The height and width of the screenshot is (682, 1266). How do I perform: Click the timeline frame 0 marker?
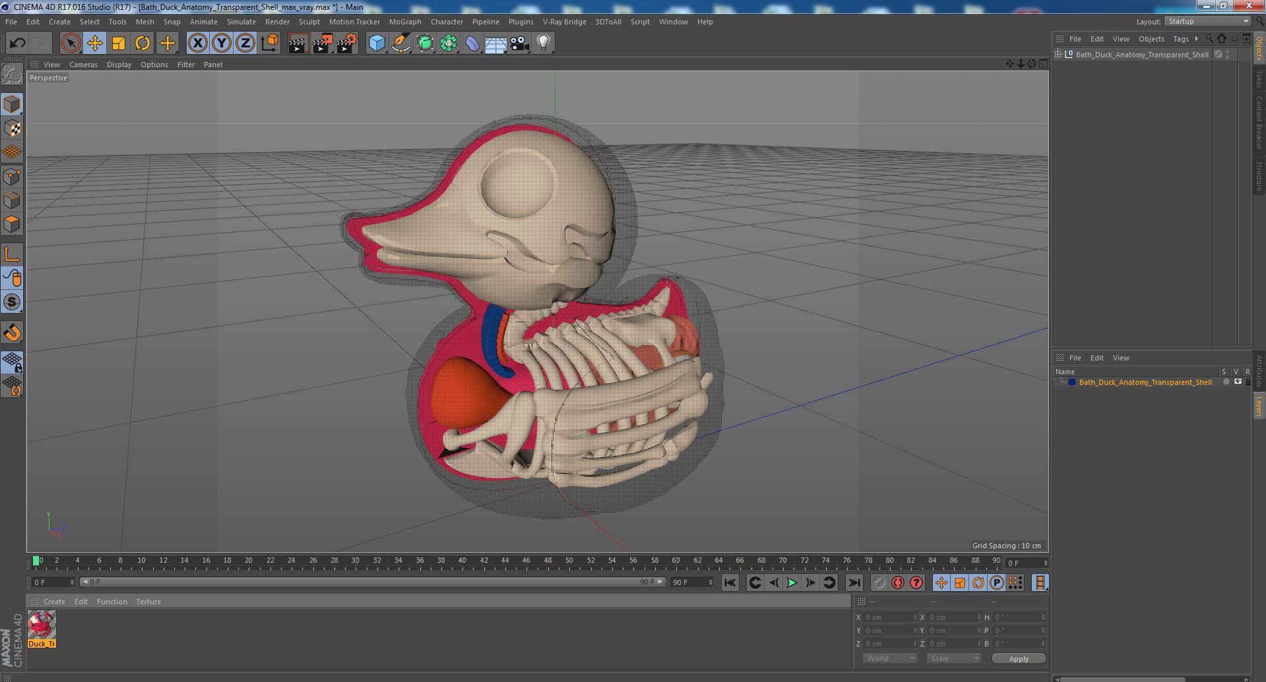(37, 561)
